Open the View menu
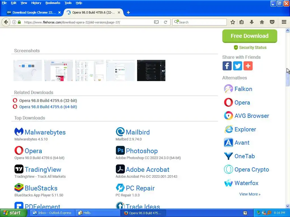 (x=24, y=3)
